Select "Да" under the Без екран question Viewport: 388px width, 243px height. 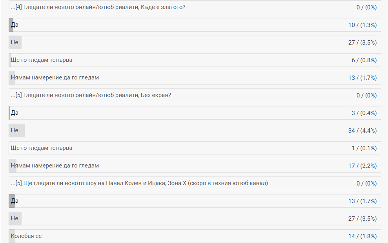[15, 113]
